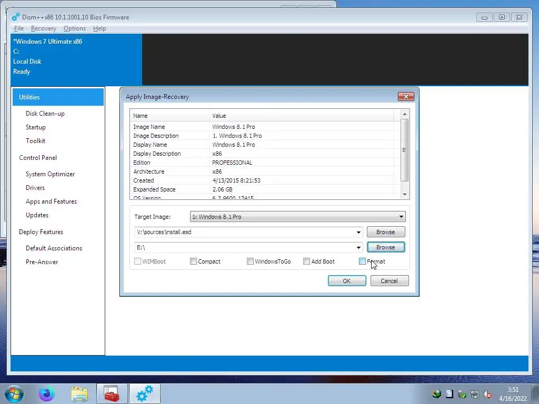Image resolution: width=539 pixels, height=404 pixels.
Task: Go to the Startup page
Action: [36, 127]
